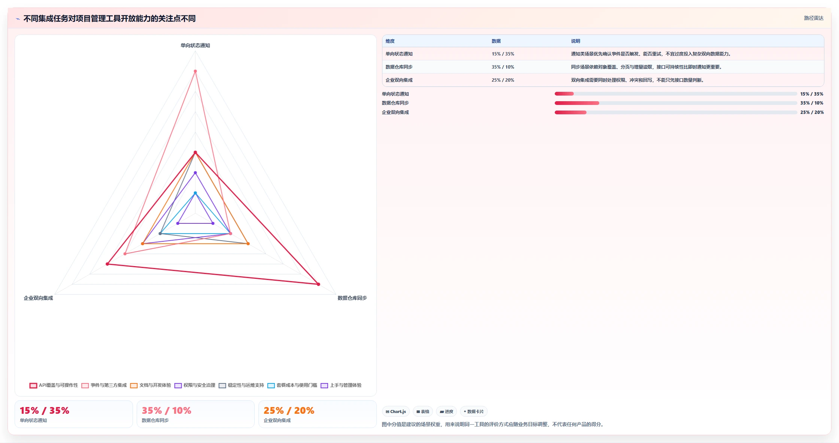Viewport: 839px width, 443px height.
Task: Toggle the 事件与第三方集成 legend series
Action: (x=104, y=385)
